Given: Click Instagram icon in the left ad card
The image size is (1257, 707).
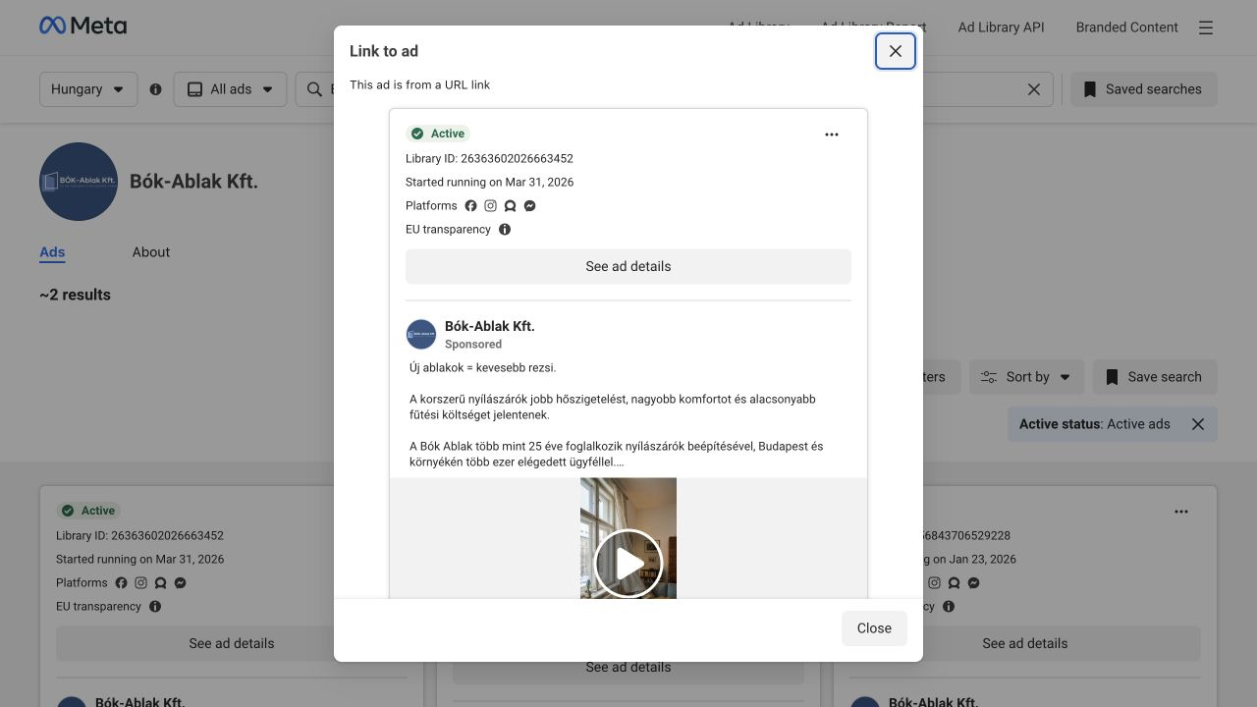Looking at the screenshot, I should point(140,583).
